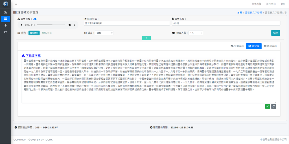This screenshot has height=144, width=289.
Task: Collapse the panel with teal arrow
Action: [x=146, y=38]
